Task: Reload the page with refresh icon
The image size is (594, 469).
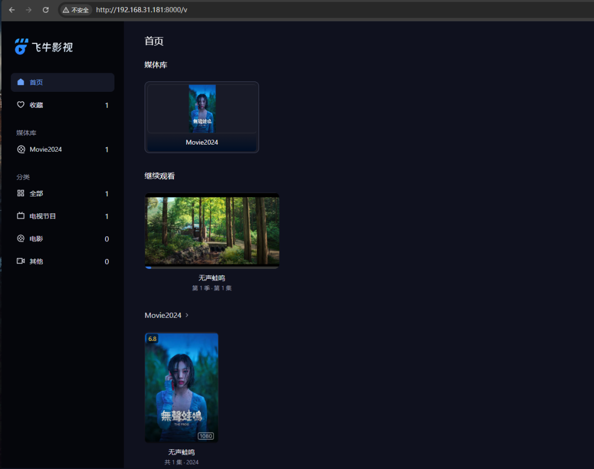Action: (x=46, y=10)
